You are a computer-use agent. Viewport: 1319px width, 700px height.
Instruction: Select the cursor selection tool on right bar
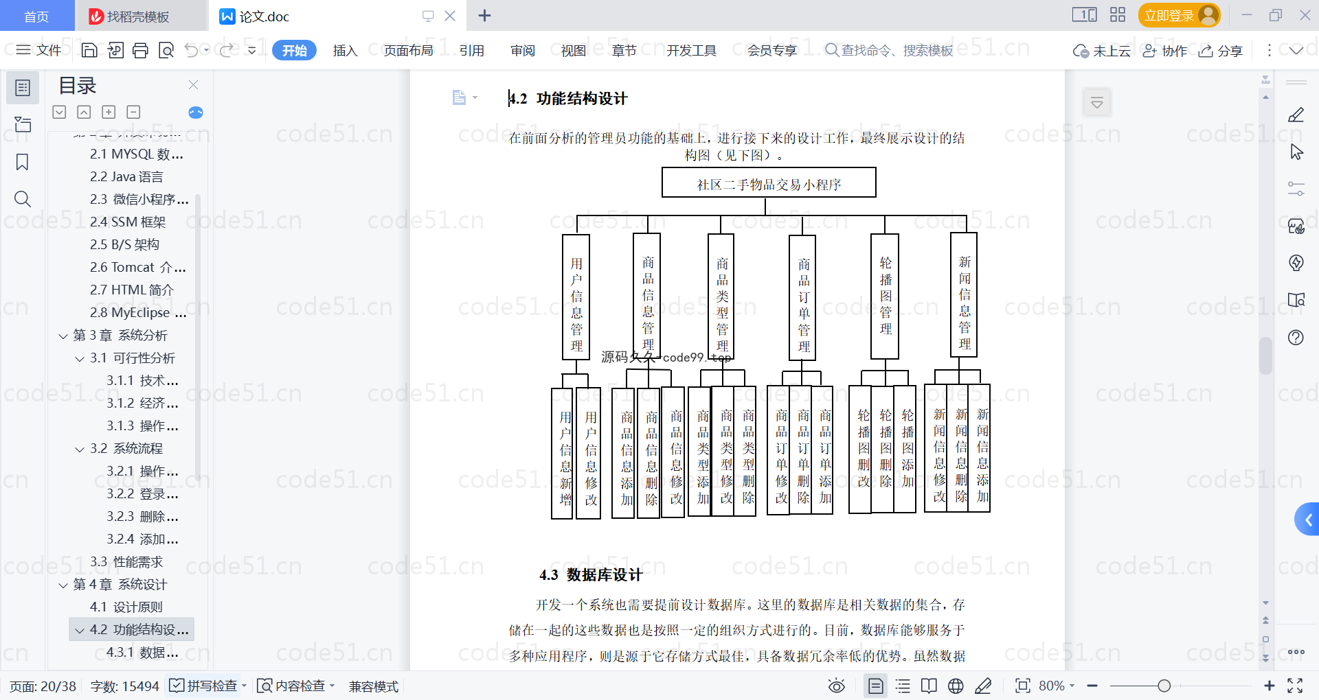pyautogui.click(x=1296, y=152)
